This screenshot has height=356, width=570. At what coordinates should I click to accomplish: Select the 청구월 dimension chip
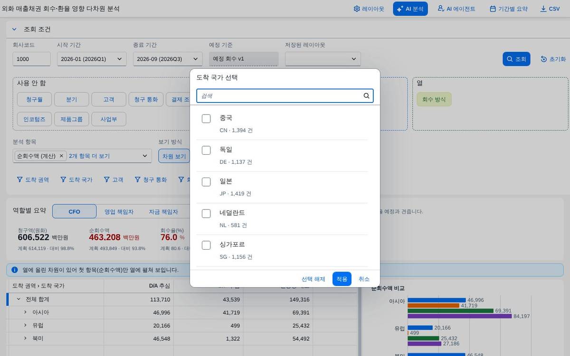[x=34, y=99]
